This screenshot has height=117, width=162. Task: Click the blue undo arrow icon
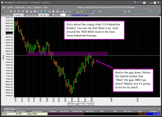click(96, 12)
